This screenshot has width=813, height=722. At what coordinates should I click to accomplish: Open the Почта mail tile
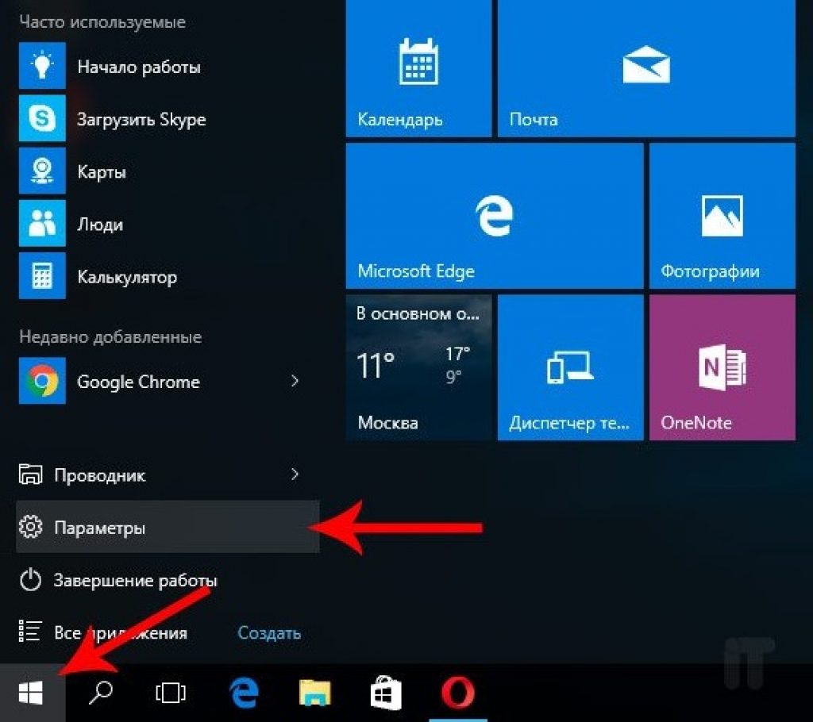[646, 68]
